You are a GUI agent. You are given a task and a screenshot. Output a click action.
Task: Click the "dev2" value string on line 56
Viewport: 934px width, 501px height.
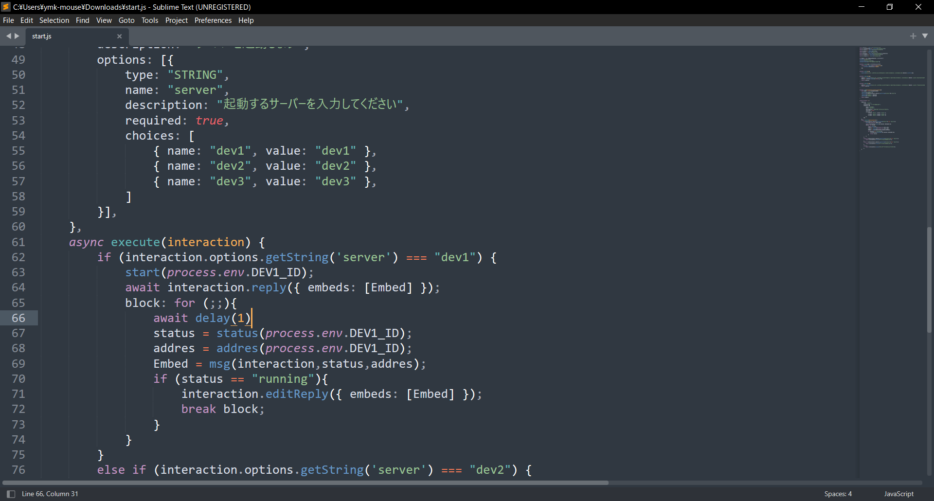point(335,166)
